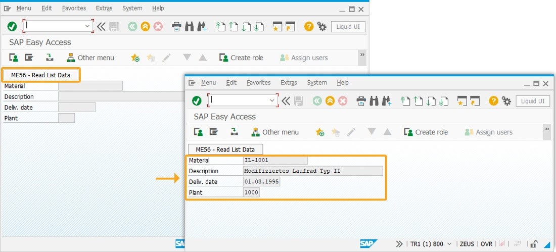Viewport: 556px width, 252px height.
Task: Click Move Favorites Down triangle in front window
Action: point(372,132)
